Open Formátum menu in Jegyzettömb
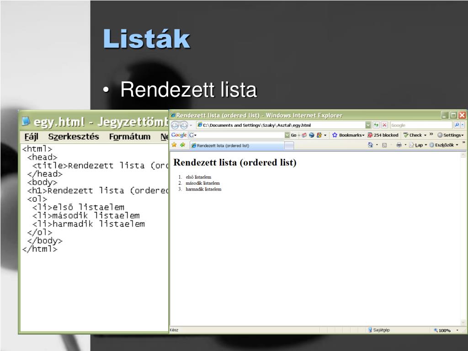 129,137
